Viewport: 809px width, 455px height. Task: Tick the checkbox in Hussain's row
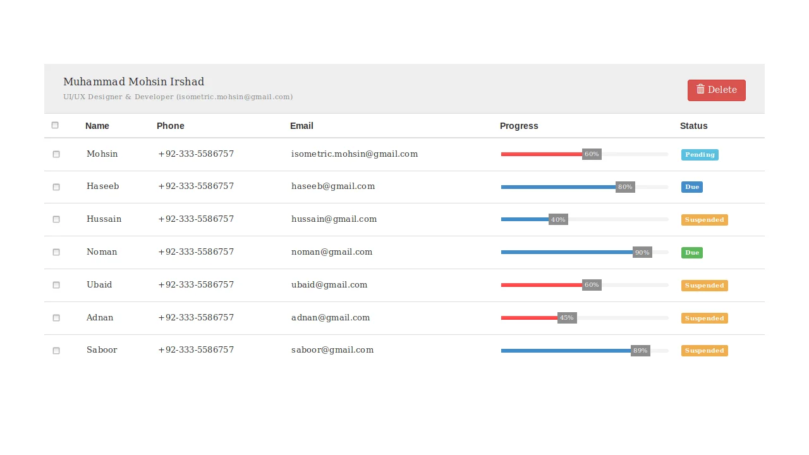[56, 219]
